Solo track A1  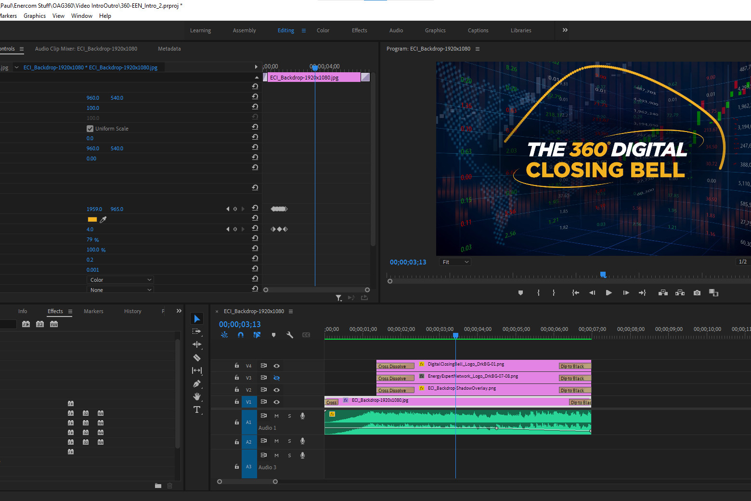[289, 416]
